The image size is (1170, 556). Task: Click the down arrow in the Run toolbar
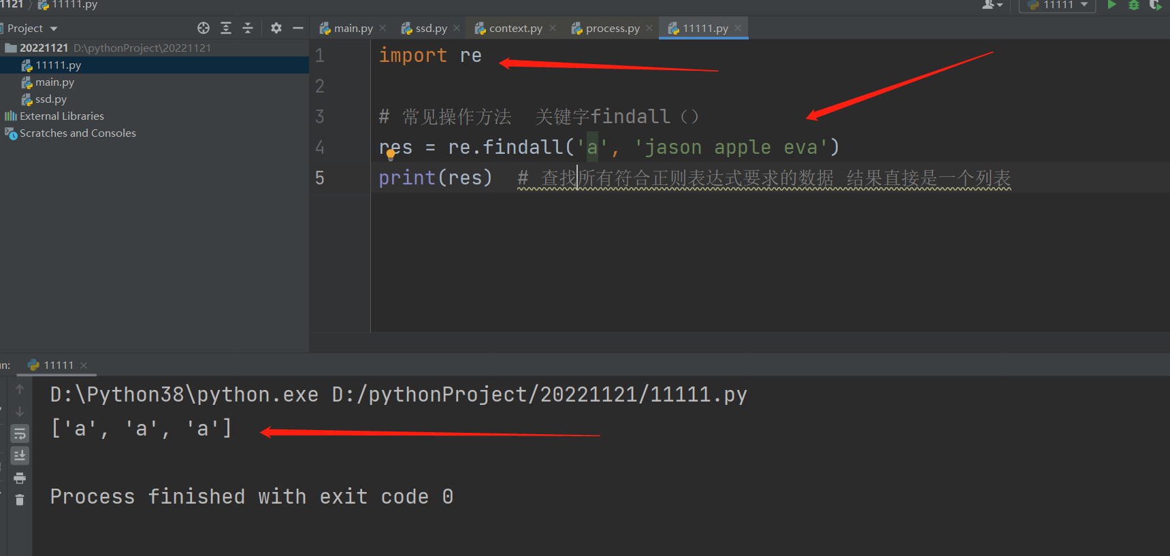(20, 412)
